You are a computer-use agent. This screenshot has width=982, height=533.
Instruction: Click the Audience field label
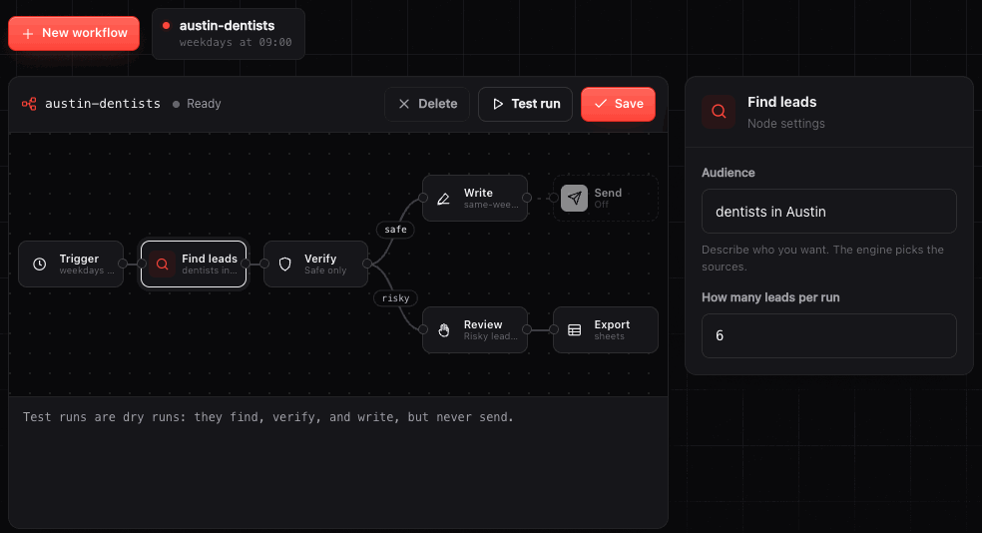point(728,173)
